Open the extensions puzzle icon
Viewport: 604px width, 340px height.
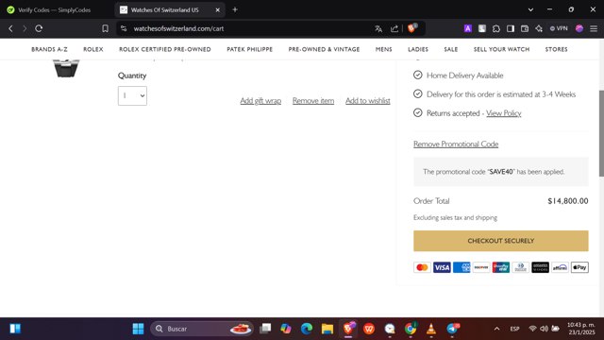point(496,28)
